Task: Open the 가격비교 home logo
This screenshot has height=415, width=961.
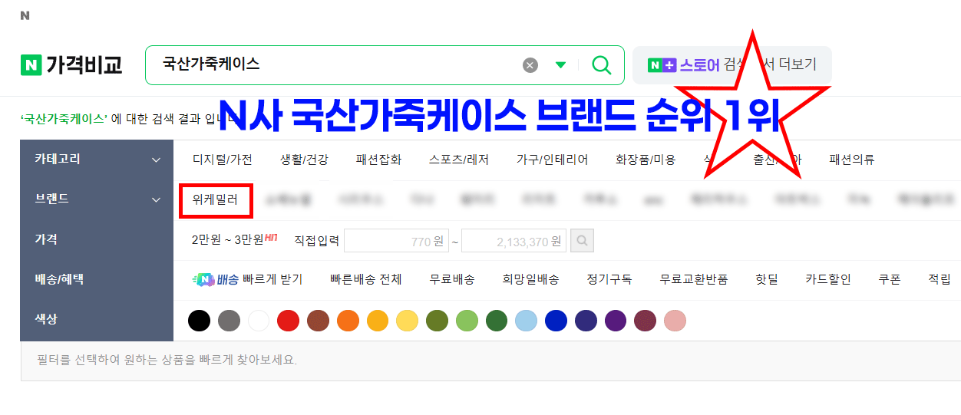Action: click(71, 65)
